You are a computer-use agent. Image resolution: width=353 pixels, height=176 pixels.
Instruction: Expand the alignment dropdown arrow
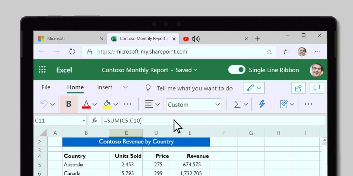click(158, 104)
